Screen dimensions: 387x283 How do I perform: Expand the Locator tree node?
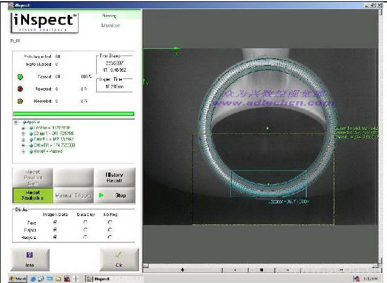23,128
